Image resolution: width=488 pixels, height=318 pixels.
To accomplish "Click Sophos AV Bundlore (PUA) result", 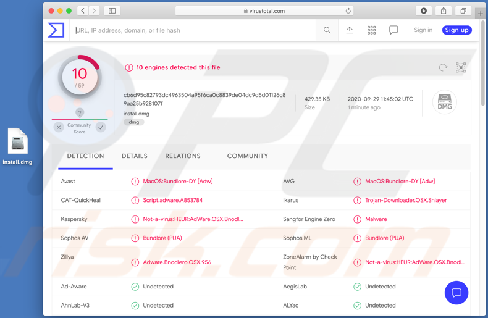I will 162,238.
